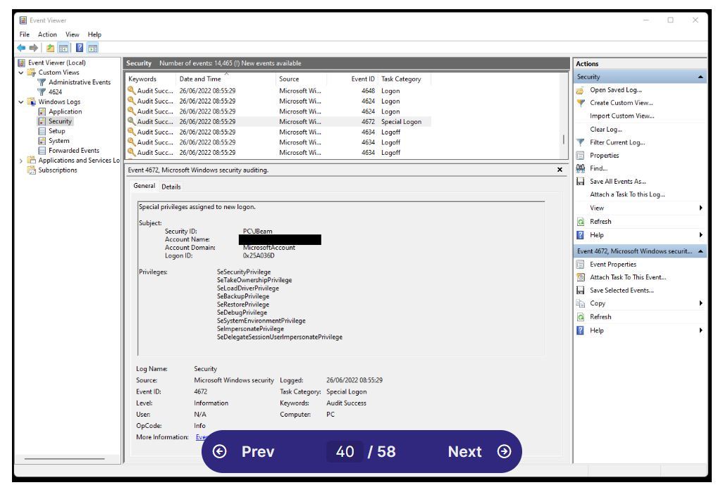Click the Back arrow toolbar icon
723x485 pixels.
click(x=21, y=48)
